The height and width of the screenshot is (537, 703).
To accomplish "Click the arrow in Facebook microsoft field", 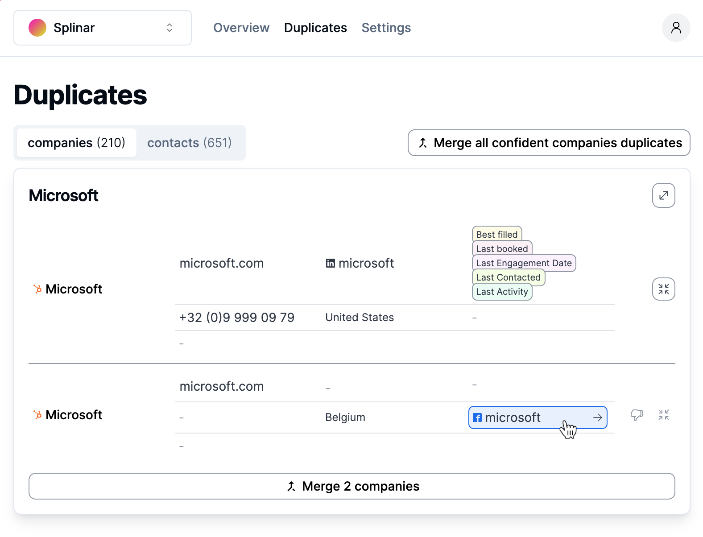I will click(597, 417).
